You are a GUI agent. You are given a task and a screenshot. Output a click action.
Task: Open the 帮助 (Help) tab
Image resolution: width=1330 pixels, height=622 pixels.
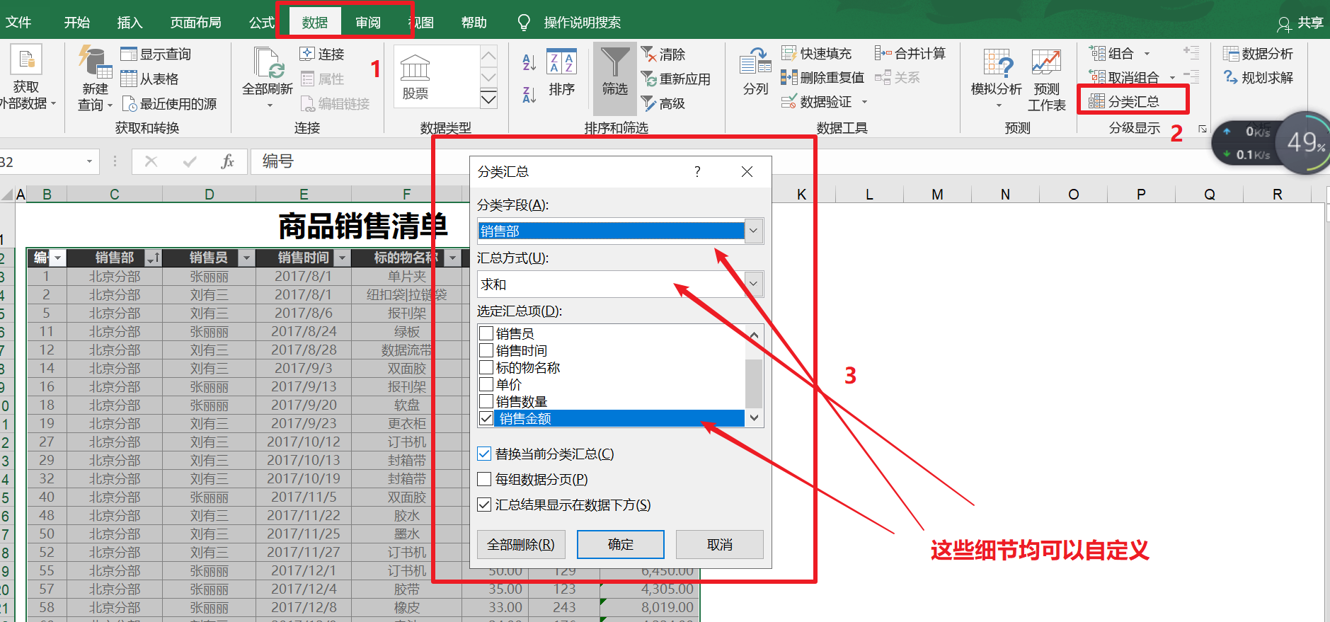(474, 22)
